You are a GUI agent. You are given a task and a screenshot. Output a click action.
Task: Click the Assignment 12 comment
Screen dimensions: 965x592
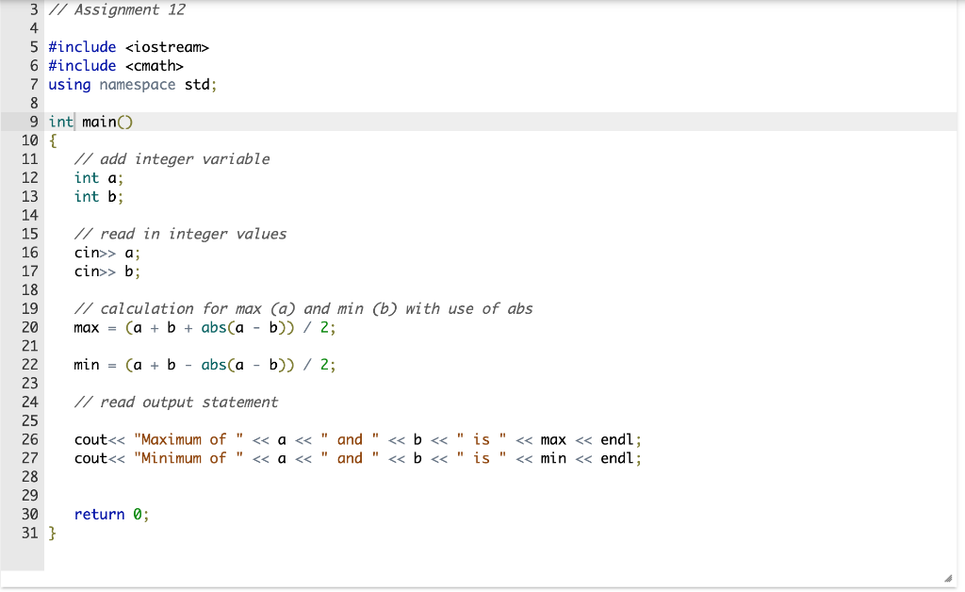point(117,9)
